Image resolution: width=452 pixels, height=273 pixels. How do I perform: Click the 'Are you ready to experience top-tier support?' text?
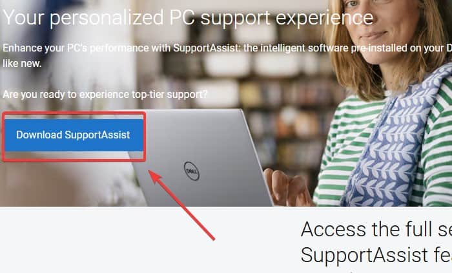[x=105, y=94]
